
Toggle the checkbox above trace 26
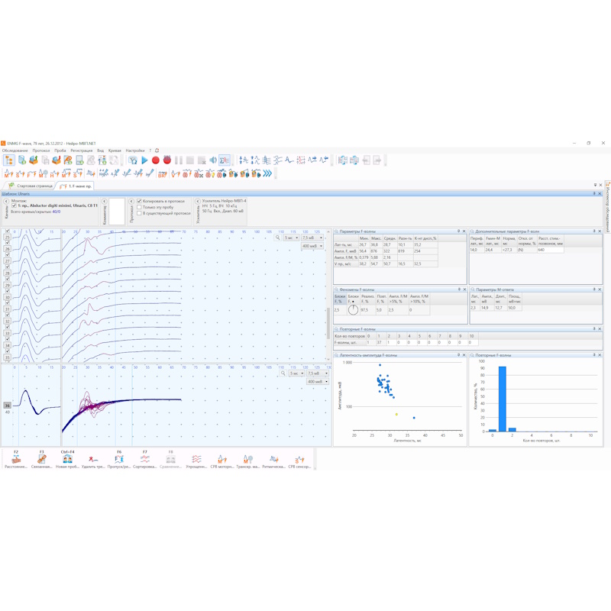coord(8,243)
